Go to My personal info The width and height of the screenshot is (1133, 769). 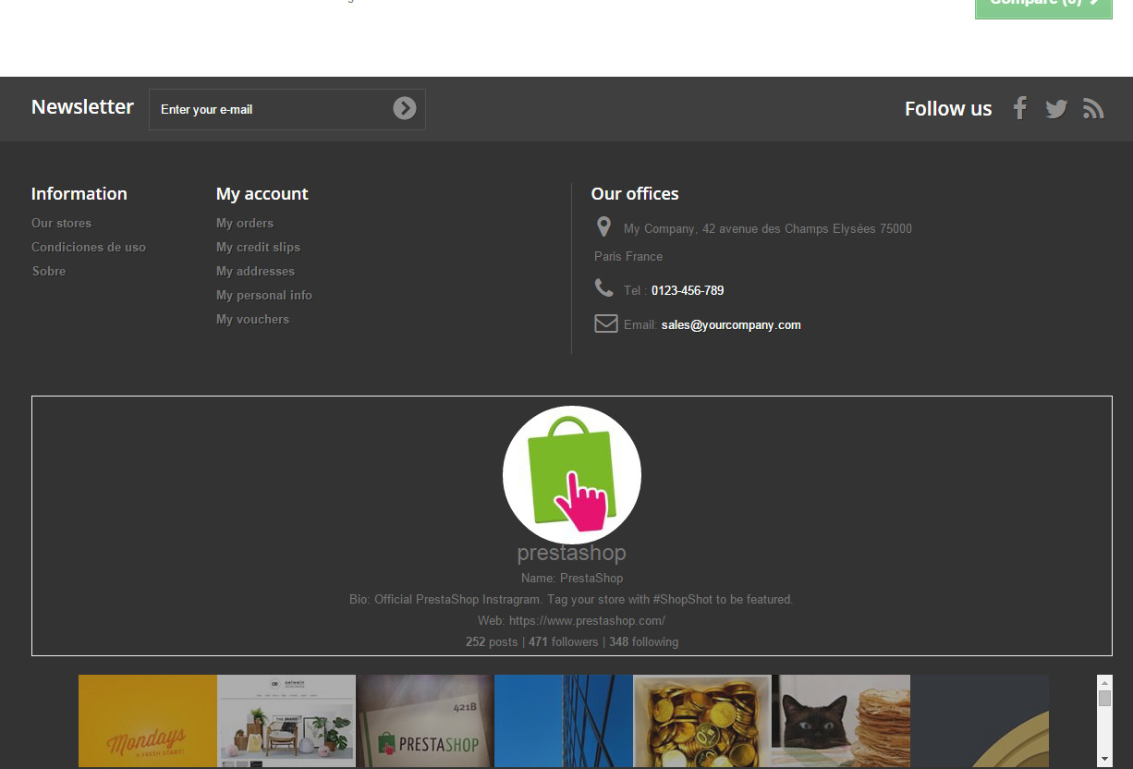pyautogui.click(x=264, y=295)
